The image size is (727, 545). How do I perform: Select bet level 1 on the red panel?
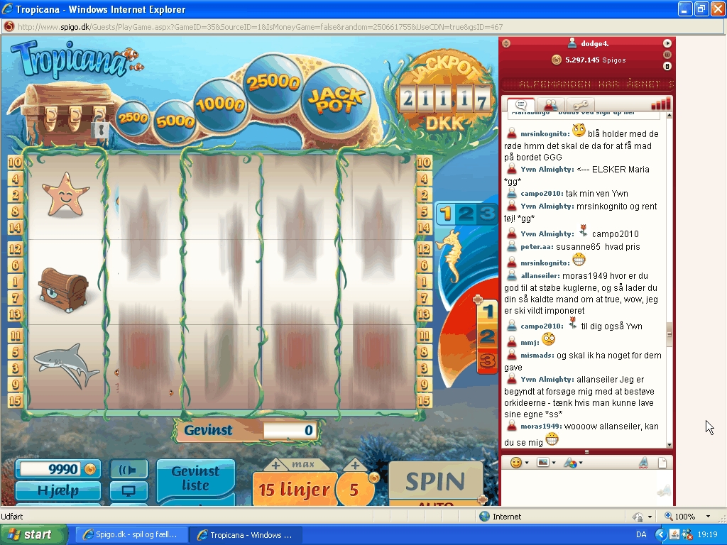[x=488, y=311]
